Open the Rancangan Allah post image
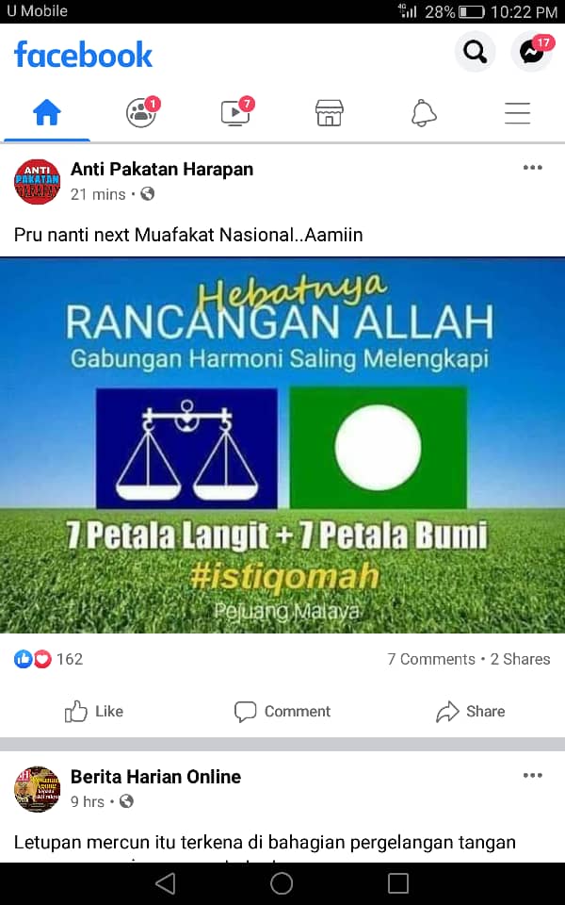Viewport: 565px width, 905px height. [282, 445]
